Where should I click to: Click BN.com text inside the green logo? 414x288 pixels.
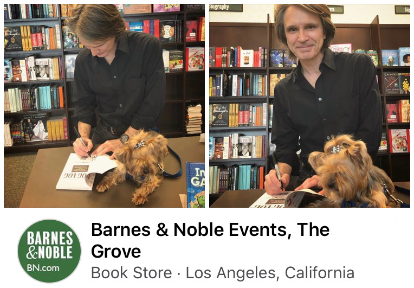[x=43, y=268]
